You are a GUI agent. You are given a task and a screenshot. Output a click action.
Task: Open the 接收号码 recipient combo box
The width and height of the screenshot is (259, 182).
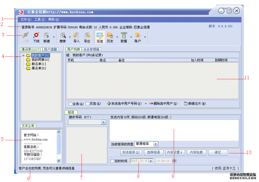[x=103, y=122]
